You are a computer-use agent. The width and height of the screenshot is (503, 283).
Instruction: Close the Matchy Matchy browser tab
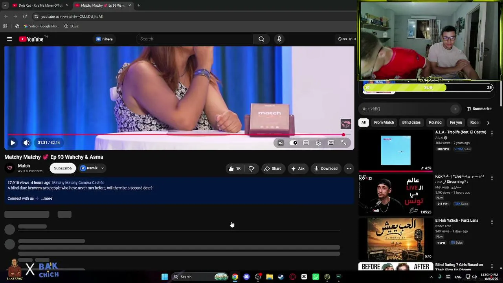pyautogui.click(x=130, y=6)
